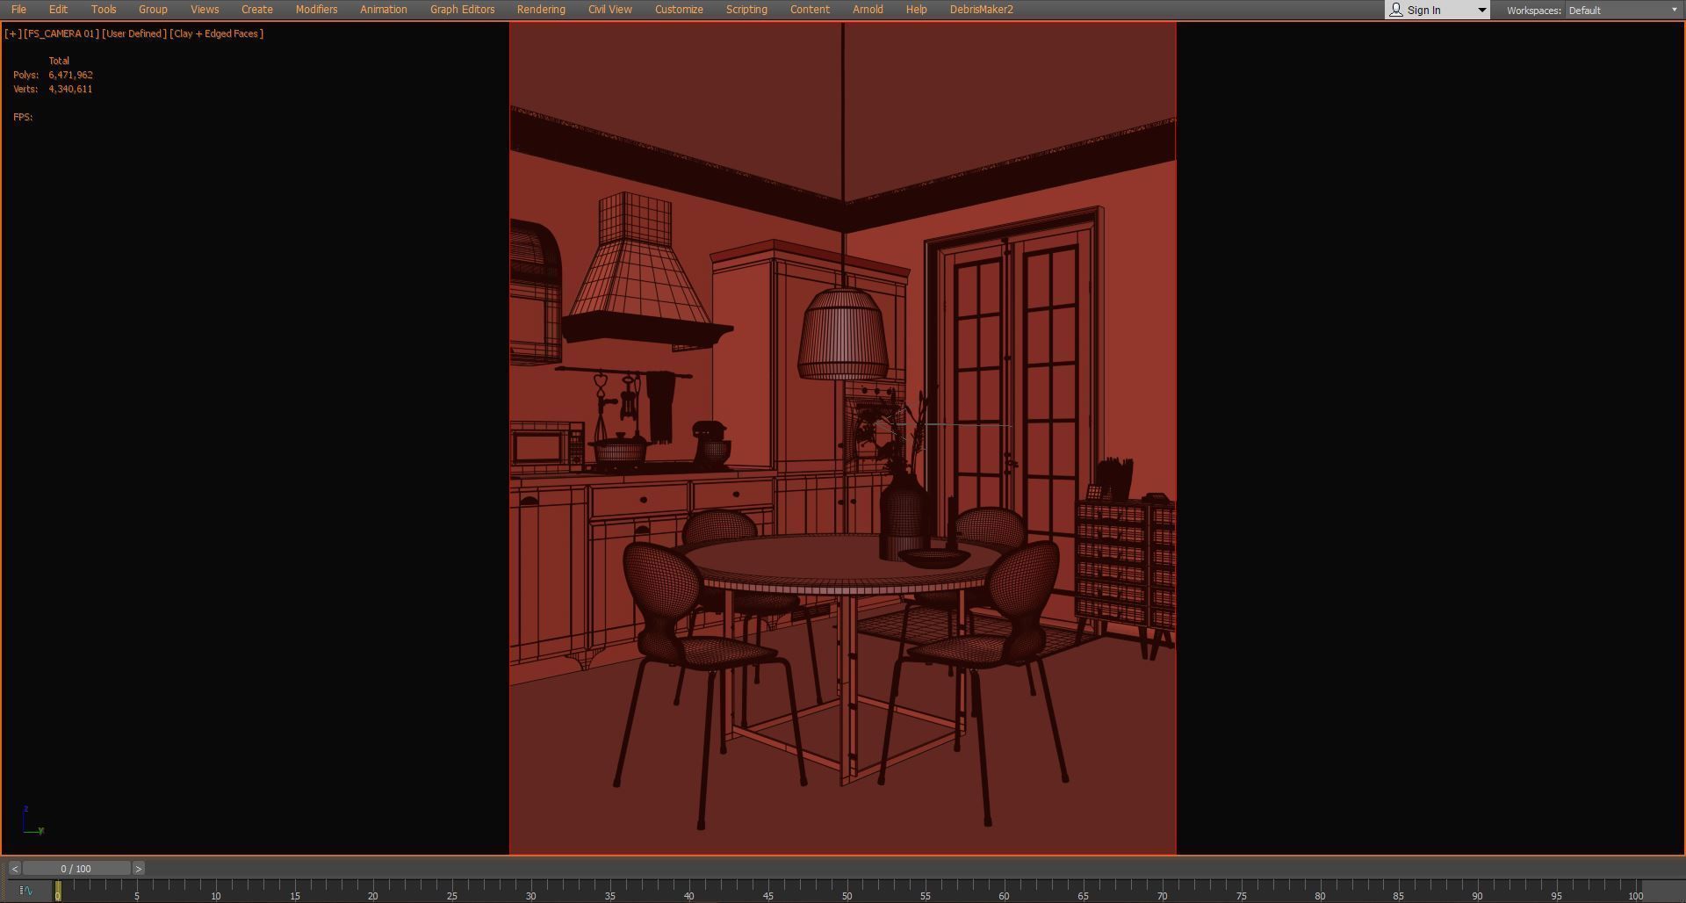The image size is (1686, 903).
Task: Open the Scripting menu
Action: click(x=746, y=9)
